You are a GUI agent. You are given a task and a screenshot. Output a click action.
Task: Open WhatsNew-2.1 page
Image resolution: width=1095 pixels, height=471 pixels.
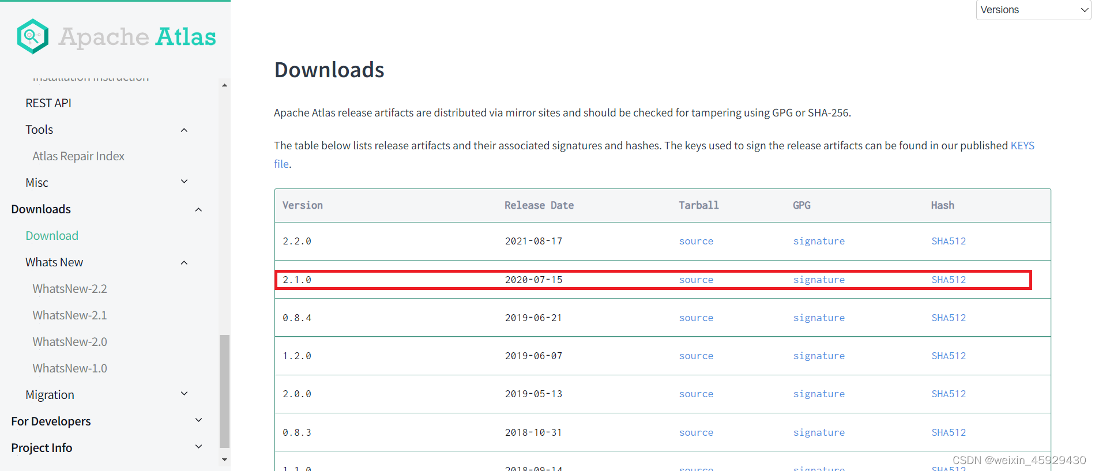[x=70, y=315]
